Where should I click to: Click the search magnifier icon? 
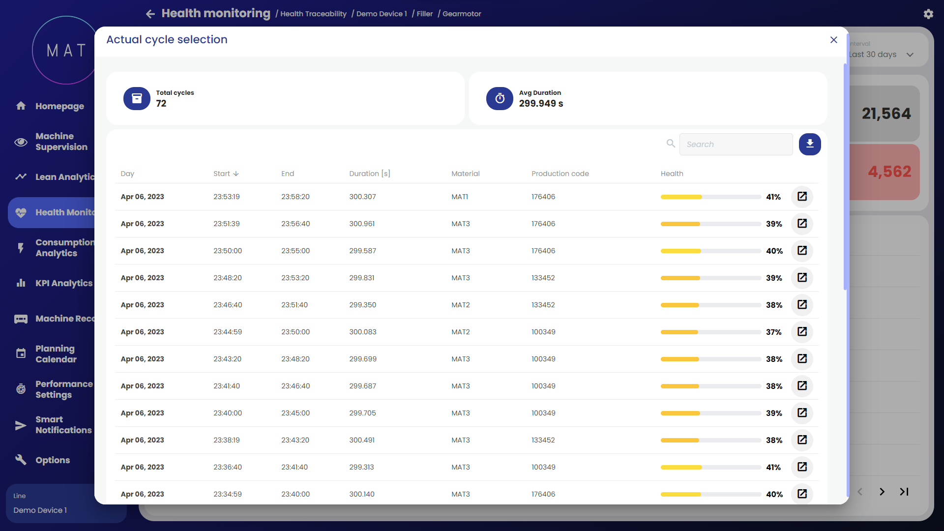(x=671, y=144)
